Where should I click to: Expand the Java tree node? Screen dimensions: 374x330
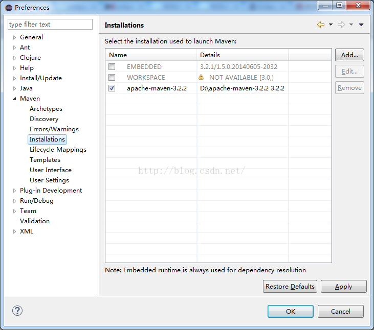[14, 88]
